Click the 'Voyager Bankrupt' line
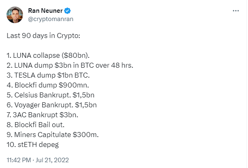Screen dimensions: 248x168 tap(51, 105)
